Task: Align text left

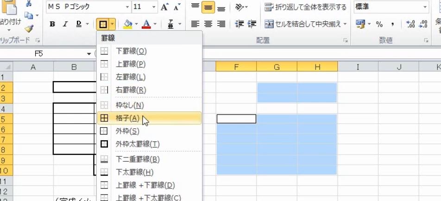Action: point(195,24)
